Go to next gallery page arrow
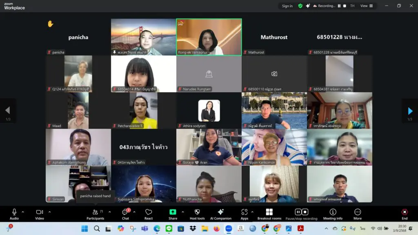Viewport: 418px width, 235px height. click(x=410, y=111)
